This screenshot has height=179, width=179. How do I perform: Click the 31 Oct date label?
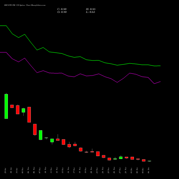[17, 170]
